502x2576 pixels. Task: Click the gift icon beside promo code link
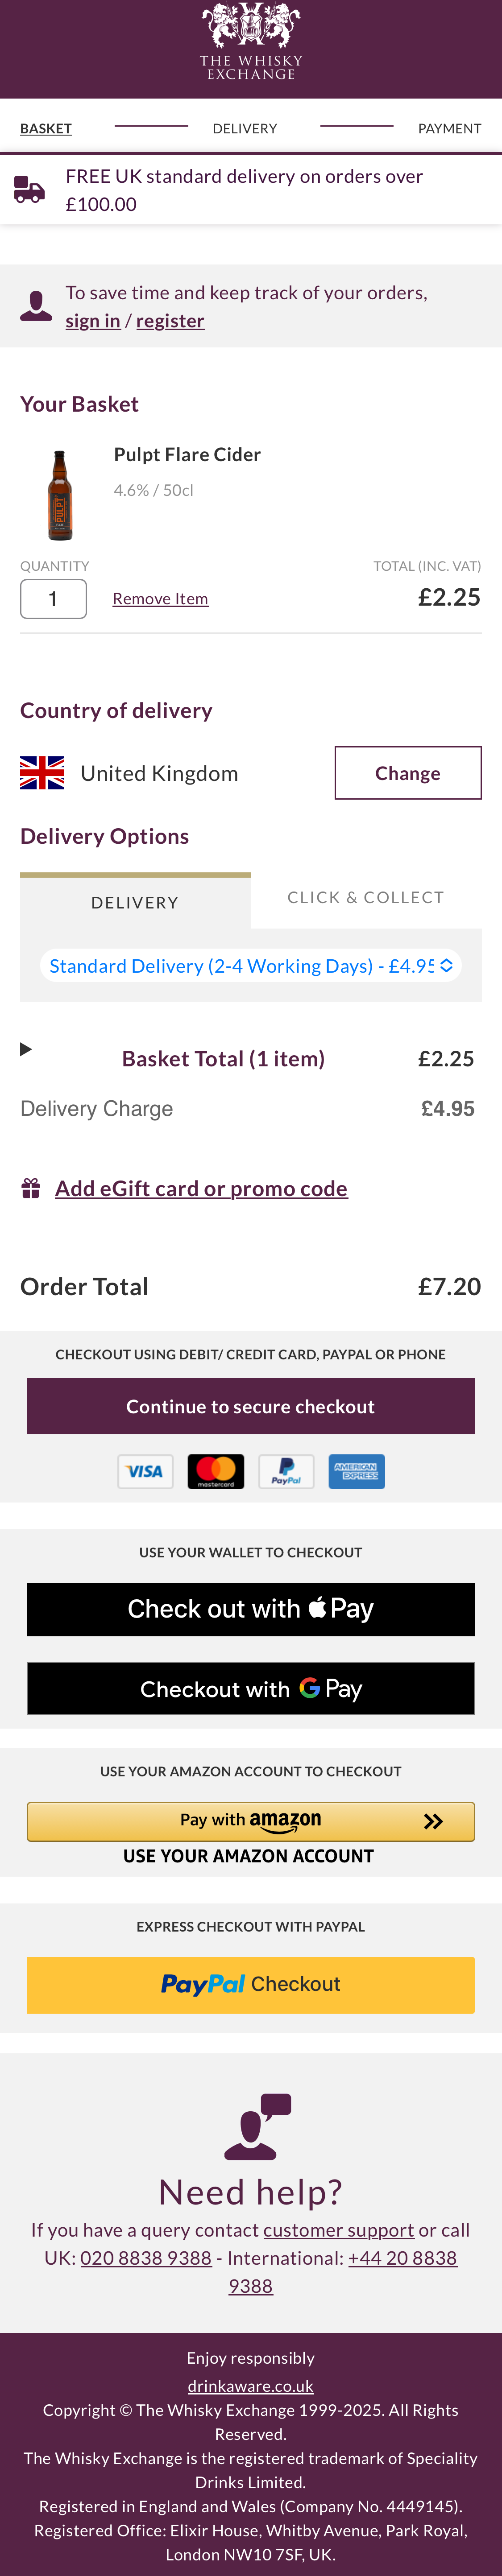(30, 1187)
